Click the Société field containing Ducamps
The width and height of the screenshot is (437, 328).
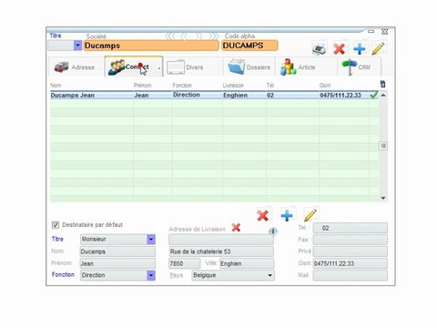point(151,46)
